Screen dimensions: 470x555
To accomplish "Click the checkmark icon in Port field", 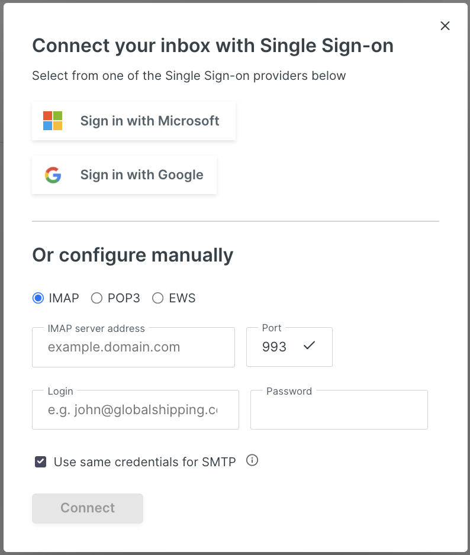I will coord(309,346).
